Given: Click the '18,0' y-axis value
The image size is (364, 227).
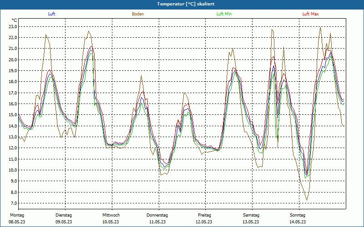Looking at the screenshot, I should pyautogui.click(x=13, y=82).
